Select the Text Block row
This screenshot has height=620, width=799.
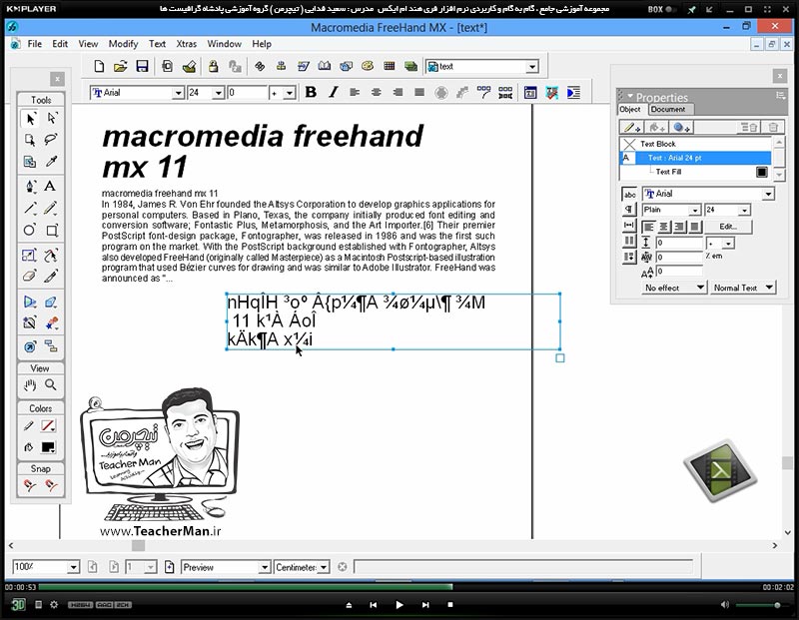coord(695,144)
